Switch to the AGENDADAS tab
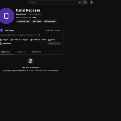This screenshot has width=121, height=121. click(21, 52)
